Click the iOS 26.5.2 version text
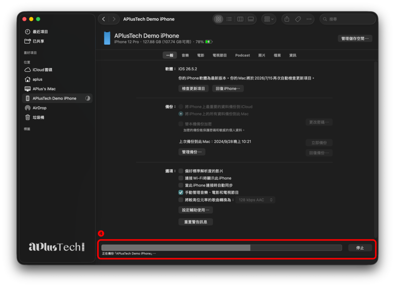This screenshot has width=395, height=287. pos(188,69)
